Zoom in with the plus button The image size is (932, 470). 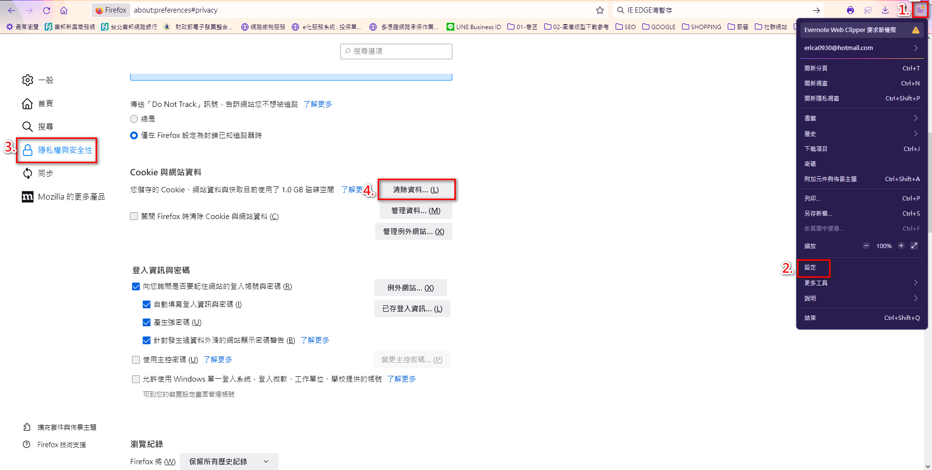click(x=901, y=246)
